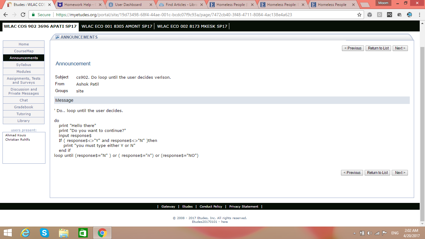The height and width of the screenshot is (239, 425).
Task: Click the Announcements panel header icon
Action: (x=57, y=37)
